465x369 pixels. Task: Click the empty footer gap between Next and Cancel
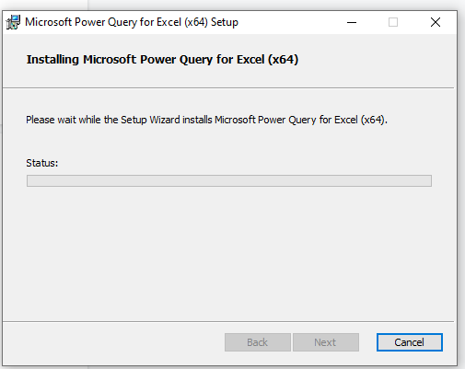click(x=367, y=342)
